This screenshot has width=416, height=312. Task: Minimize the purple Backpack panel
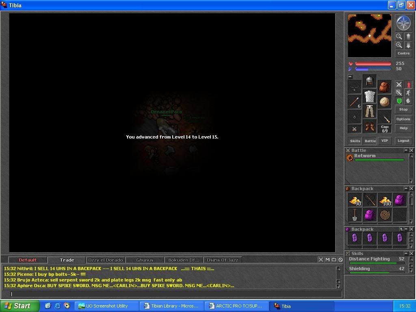(x=406, y=229)
